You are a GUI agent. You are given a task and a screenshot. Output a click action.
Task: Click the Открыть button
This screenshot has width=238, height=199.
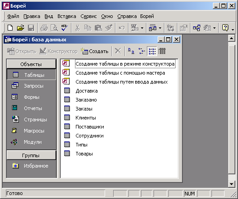tap(22, 51)
